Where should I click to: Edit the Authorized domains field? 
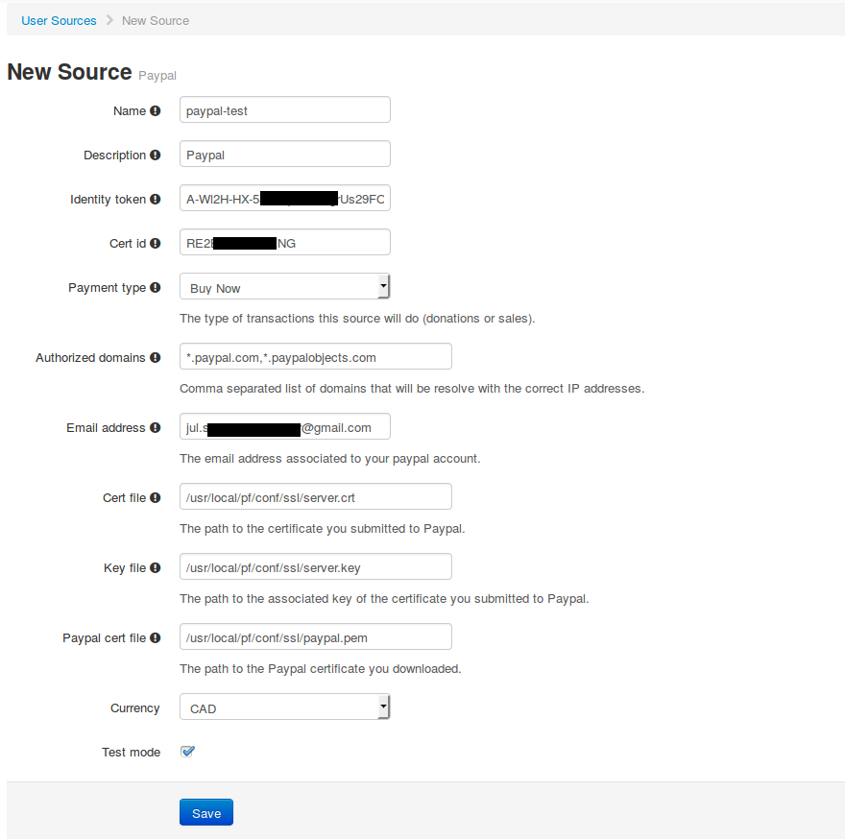[316, 356]
